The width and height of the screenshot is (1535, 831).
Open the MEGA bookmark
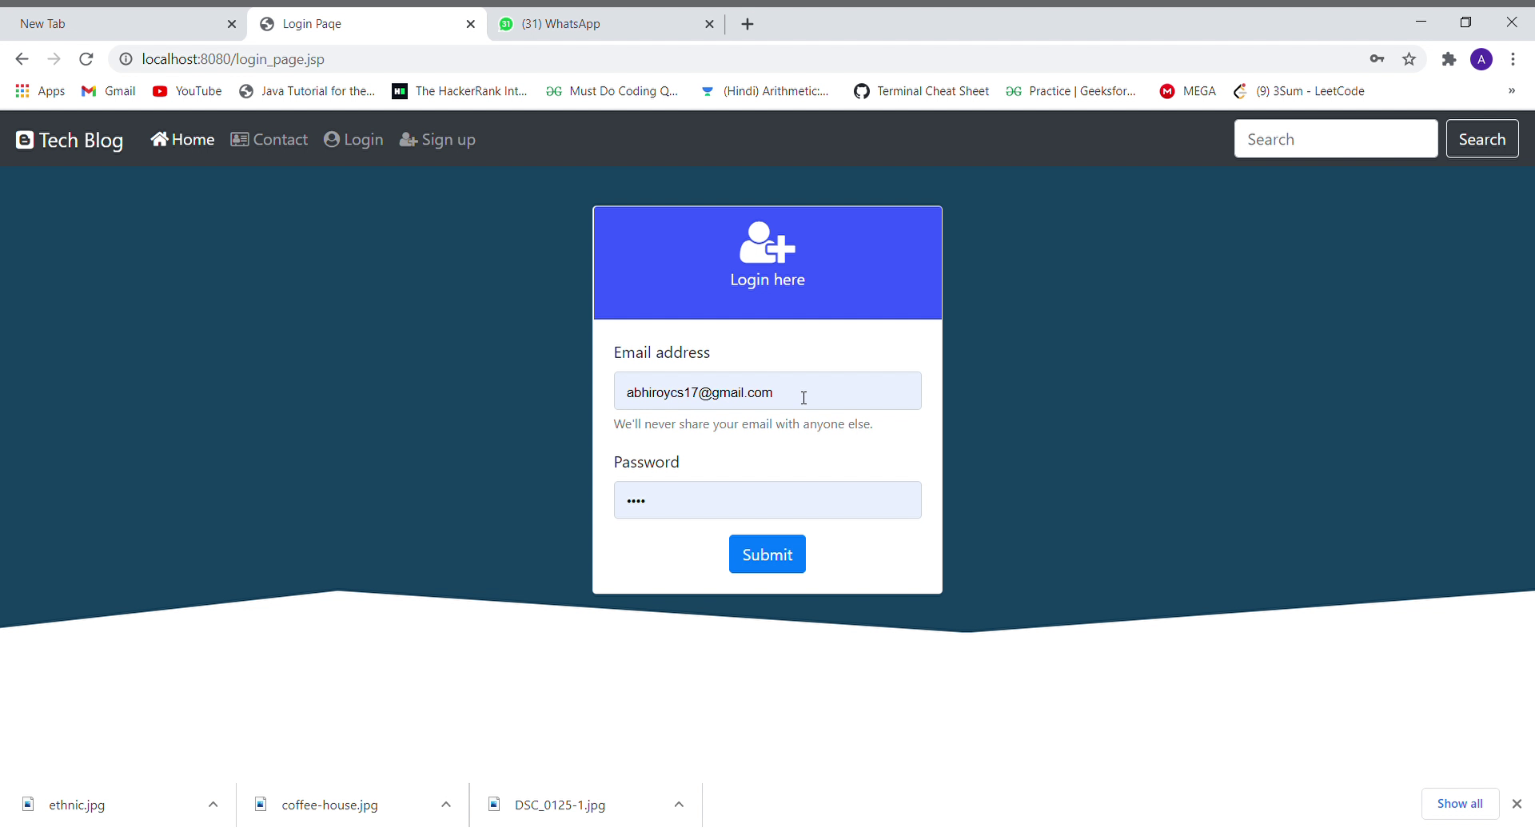click(x=1188, y=91)
